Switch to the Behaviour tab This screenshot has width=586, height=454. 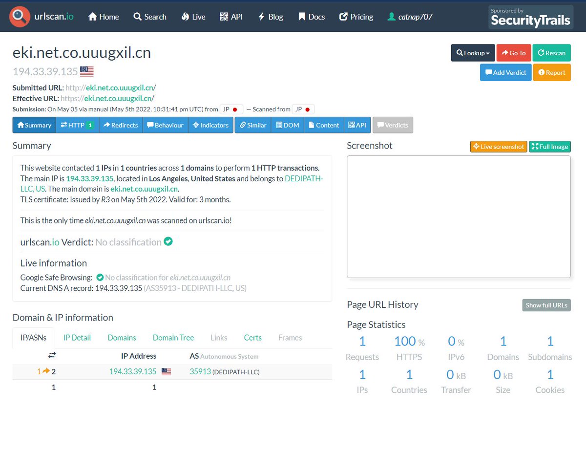(165, 125)
